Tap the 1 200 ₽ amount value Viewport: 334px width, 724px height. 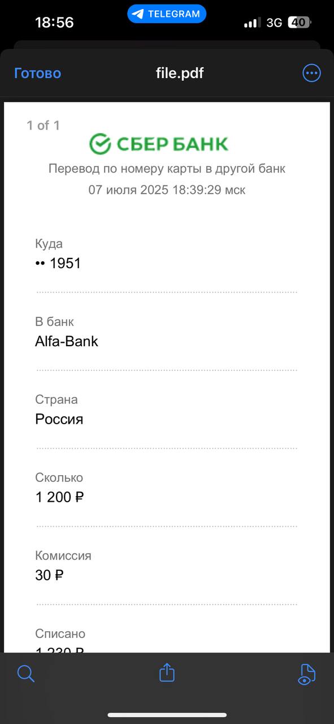click(x=60, y=497)
